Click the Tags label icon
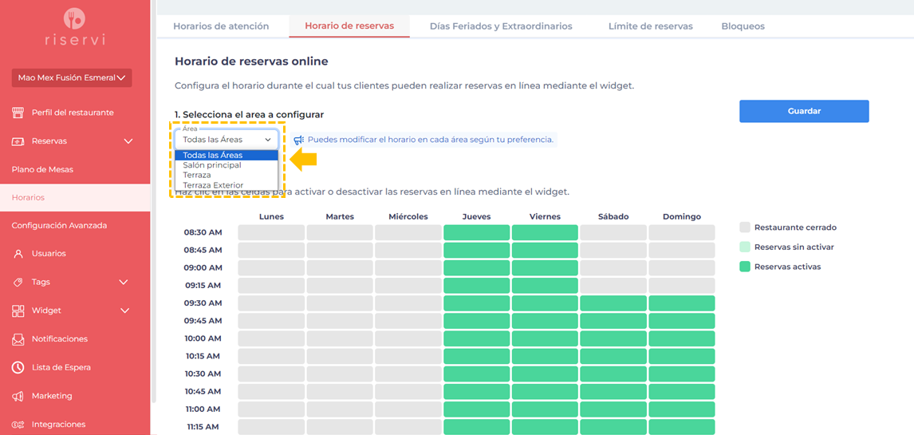914x435 pixels. (18, 283)
